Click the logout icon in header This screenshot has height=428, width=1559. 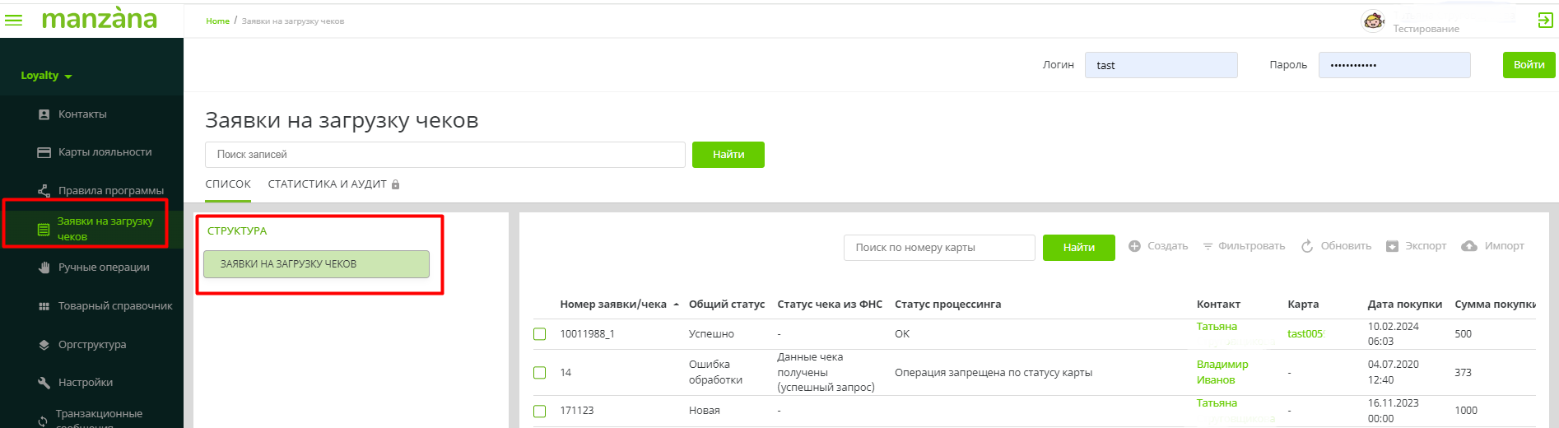click(x=1545, y=21)
